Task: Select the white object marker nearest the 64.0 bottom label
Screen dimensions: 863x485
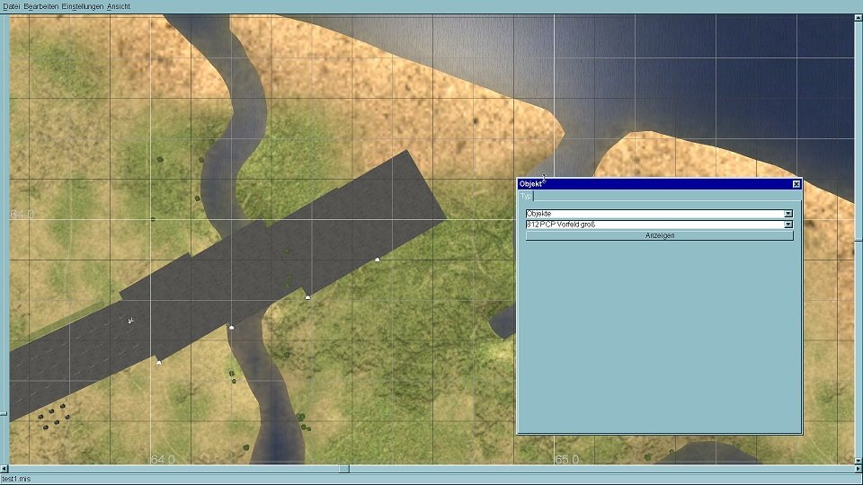Action: 159,362
